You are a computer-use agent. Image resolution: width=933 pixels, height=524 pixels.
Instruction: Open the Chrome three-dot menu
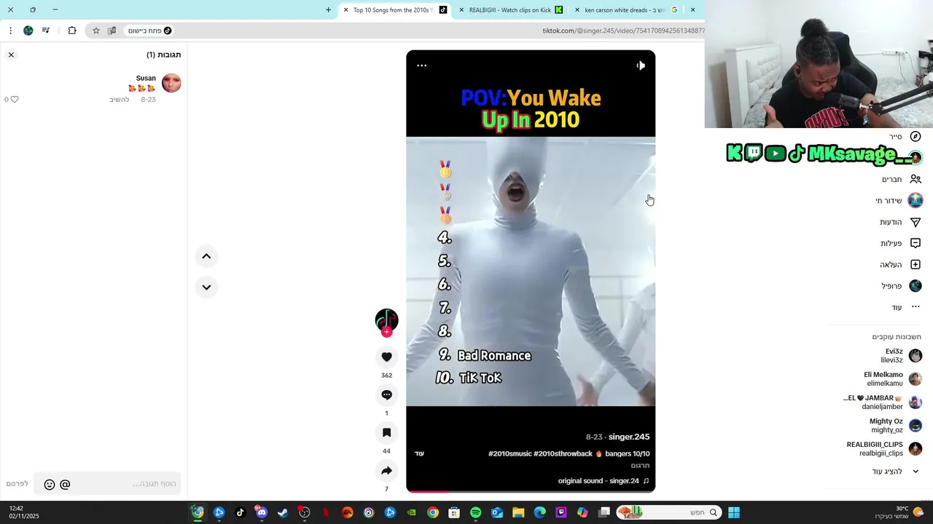(10, 31)
